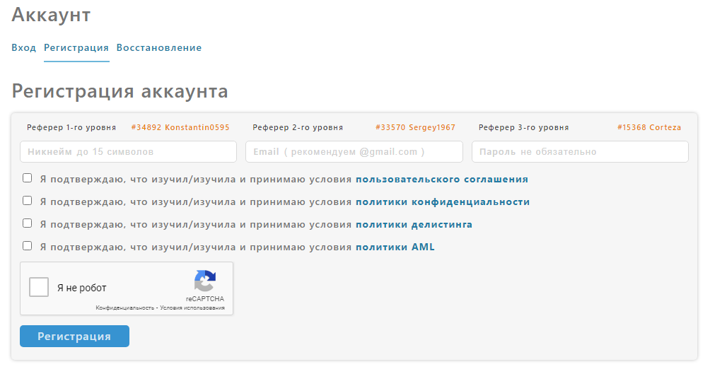The width and height of the screenshot is (710, 374).
Task: Click the reCAPTCHA logo icon
Action: pos(204,281)
